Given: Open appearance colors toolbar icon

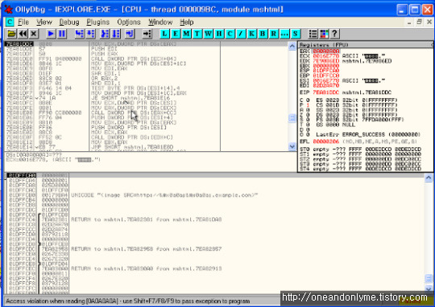Looking at the screenshot, I should pyautogui.click(x=324, y=34).
